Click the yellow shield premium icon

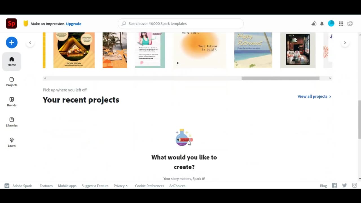[x=26, y=24]
